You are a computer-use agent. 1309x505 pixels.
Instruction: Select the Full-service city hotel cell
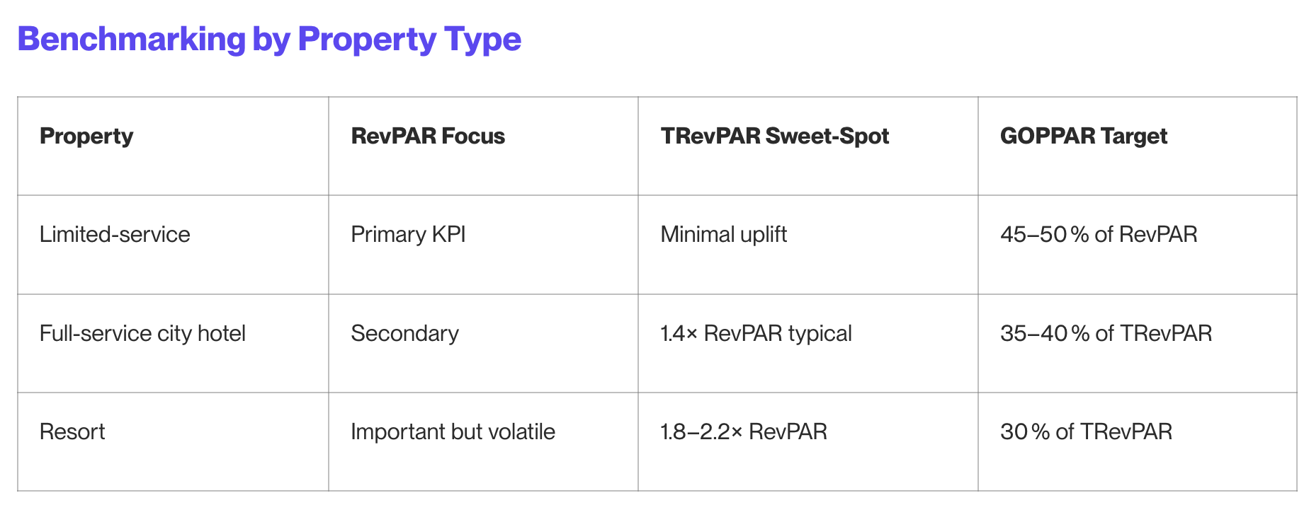[142, 333]
